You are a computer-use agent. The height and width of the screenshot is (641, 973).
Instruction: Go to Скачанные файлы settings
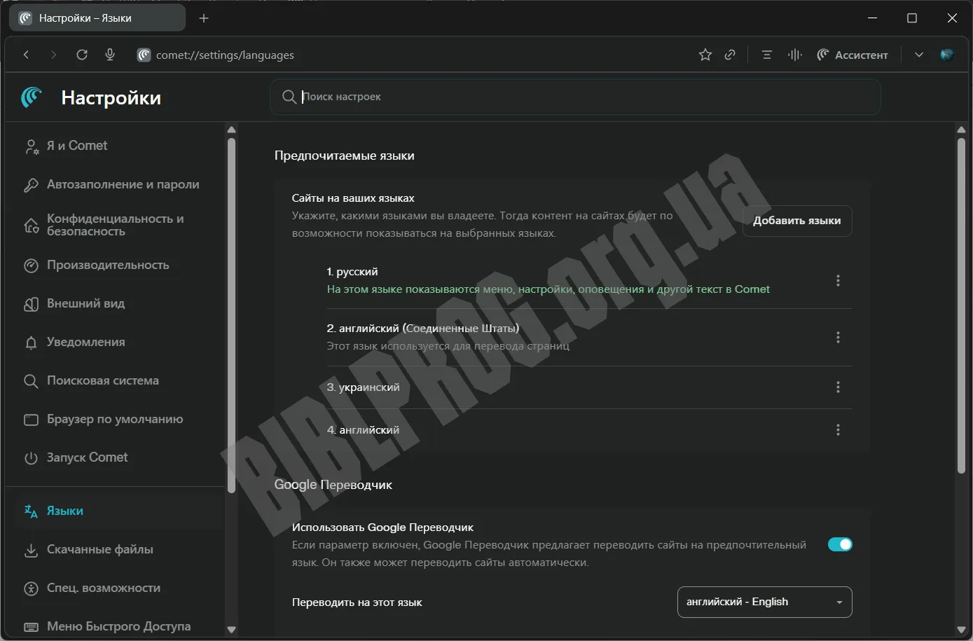click(99, 550)
